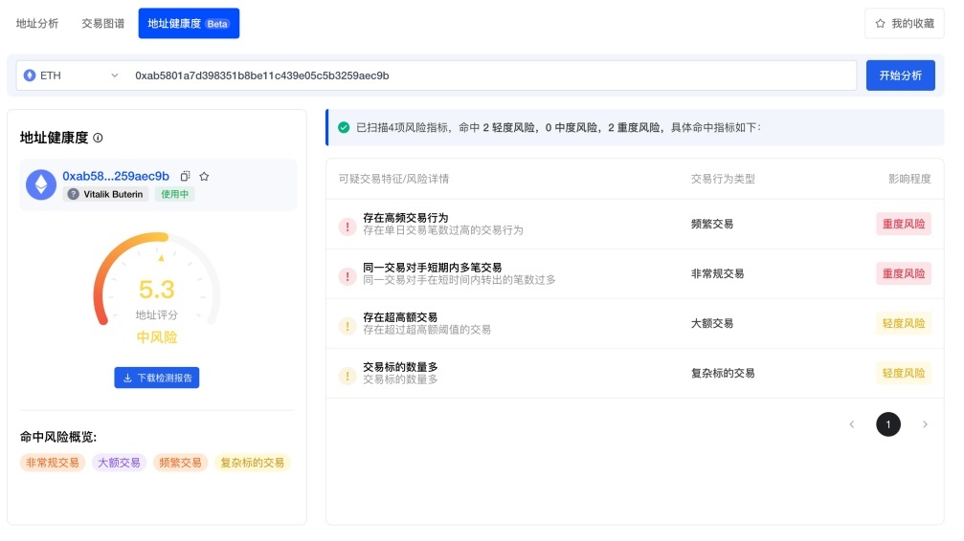Viewport: 964px width, 541px height.
Task: Switch to the 交易图谱 tab
Action: click(102, 23)
